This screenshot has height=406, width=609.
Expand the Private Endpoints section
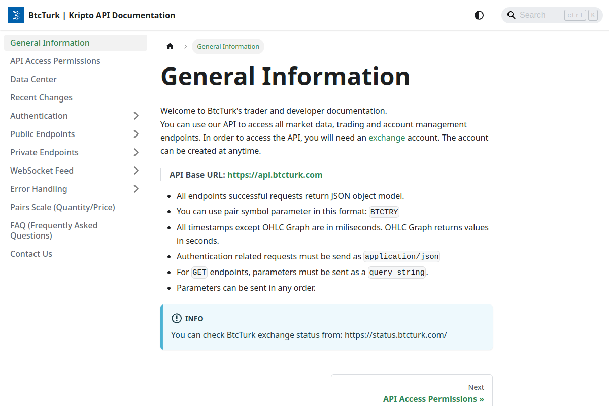(x=136, y=152)
